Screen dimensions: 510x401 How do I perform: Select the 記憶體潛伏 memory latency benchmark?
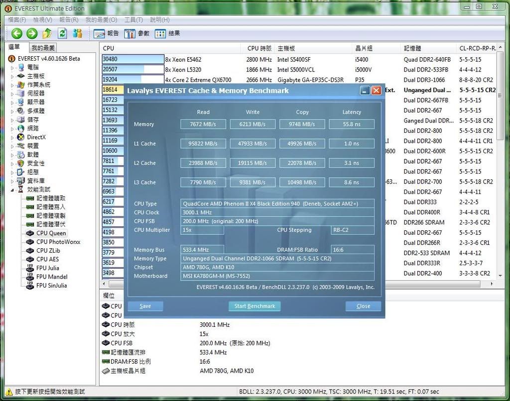tap(51, 224)
